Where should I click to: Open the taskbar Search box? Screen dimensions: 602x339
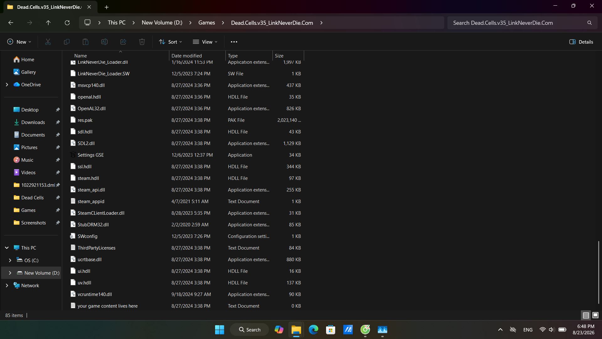coord(250,330)
